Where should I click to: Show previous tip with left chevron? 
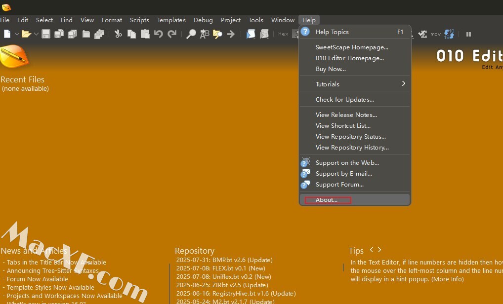pos(372,250)
